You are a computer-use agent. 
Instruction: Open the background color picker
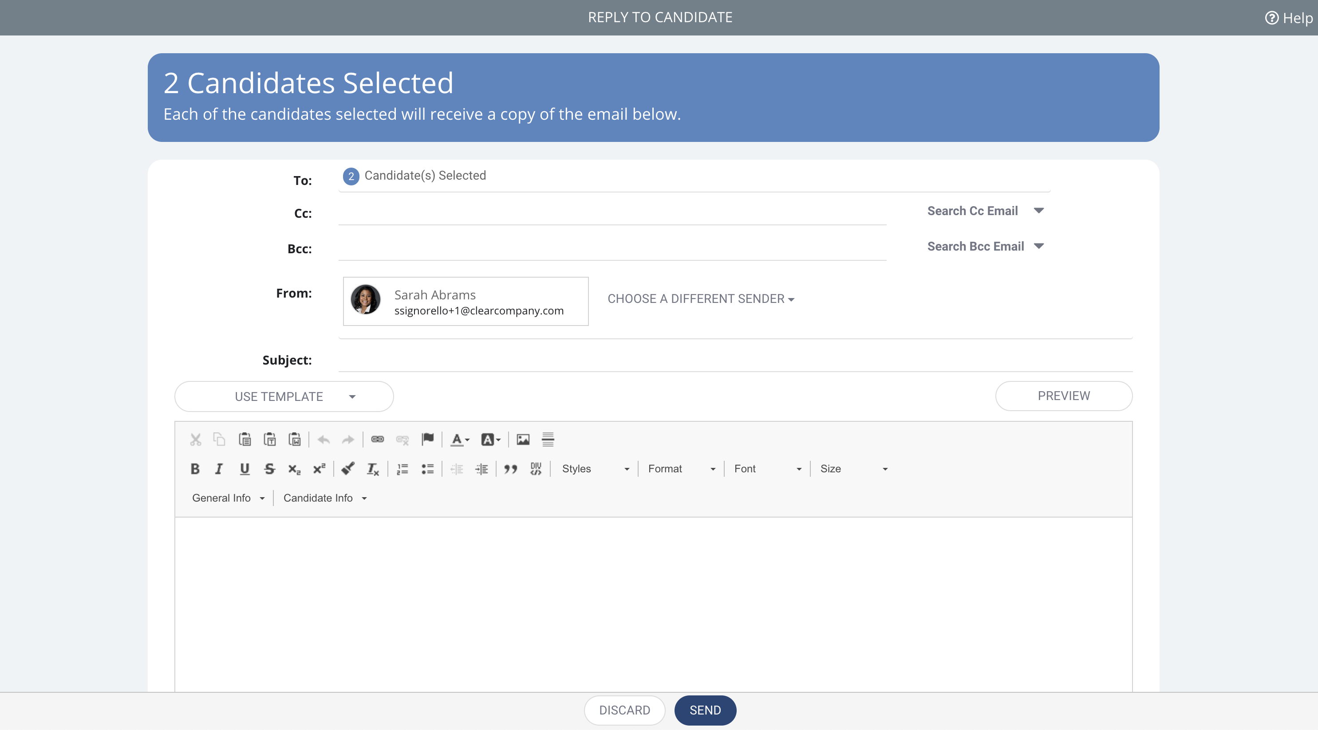pos(491,440)
